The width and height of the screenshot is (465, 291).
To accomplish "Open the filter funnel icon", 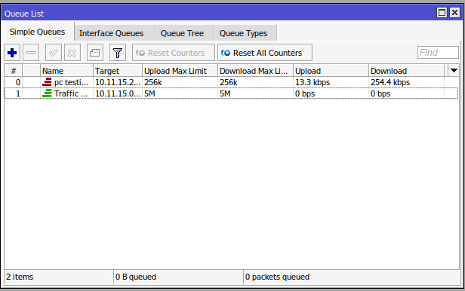I will tap(118, 53).
